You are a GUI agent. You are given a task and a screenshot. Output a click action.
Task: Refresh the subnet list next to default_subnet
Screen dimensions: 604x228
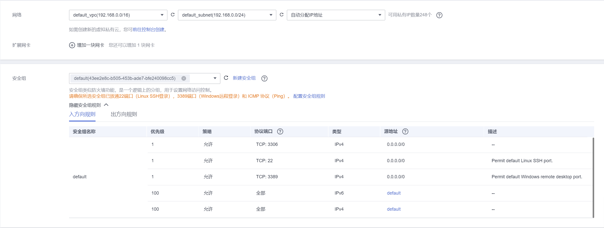tap(282, 15)
